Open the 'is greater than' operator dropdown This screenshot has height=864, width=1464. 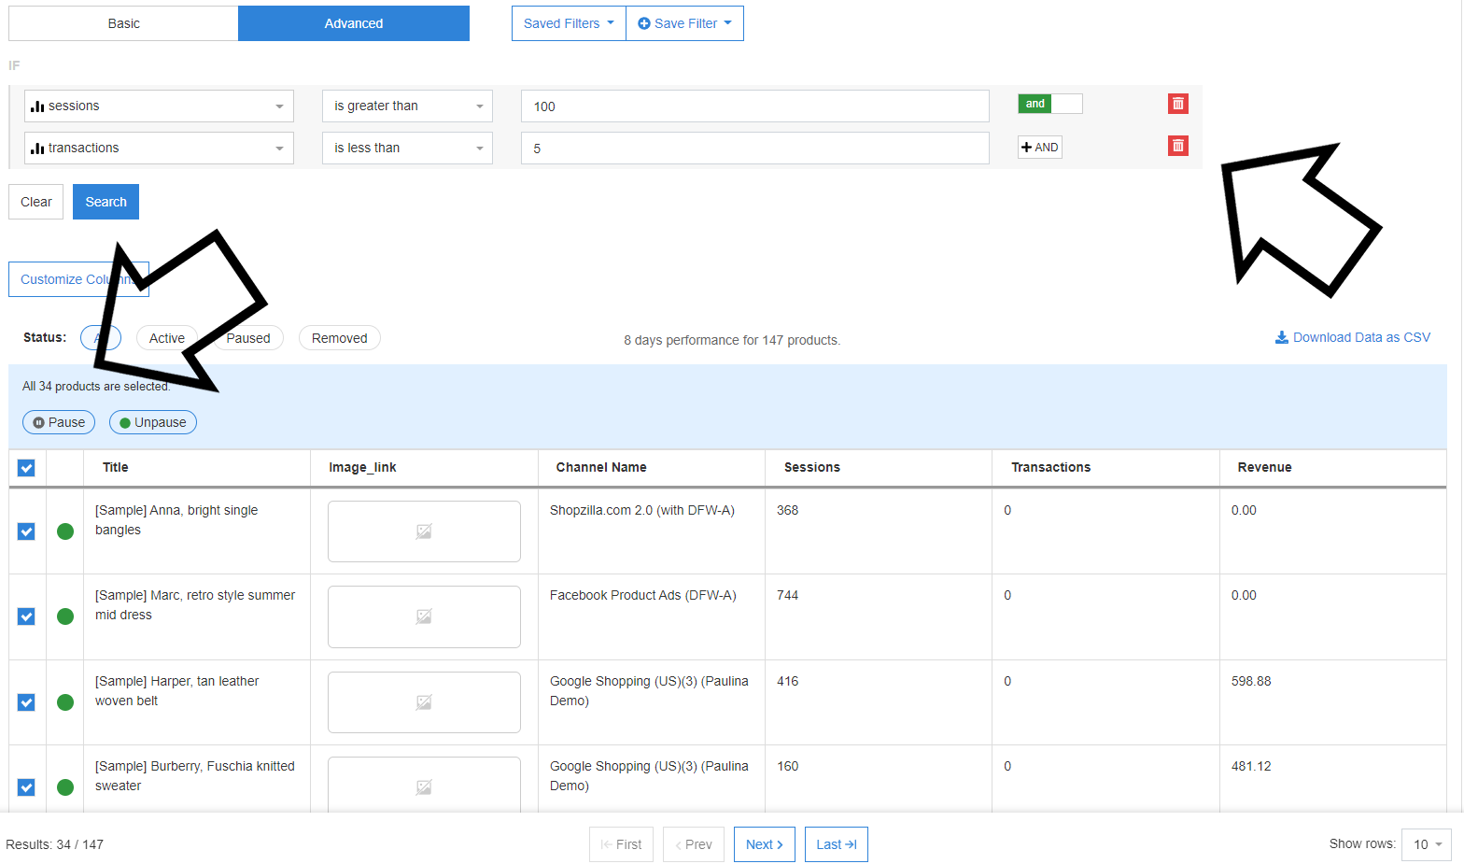[x=407, y=106]
